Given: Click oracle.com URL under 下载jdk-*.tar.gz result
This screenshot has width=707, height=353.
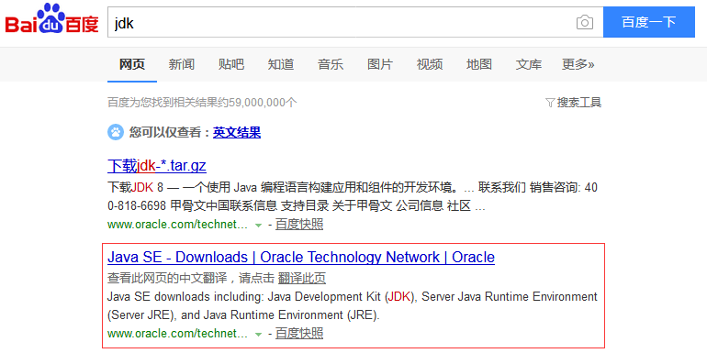Looking at the screenshot, I should coord(177,225).
